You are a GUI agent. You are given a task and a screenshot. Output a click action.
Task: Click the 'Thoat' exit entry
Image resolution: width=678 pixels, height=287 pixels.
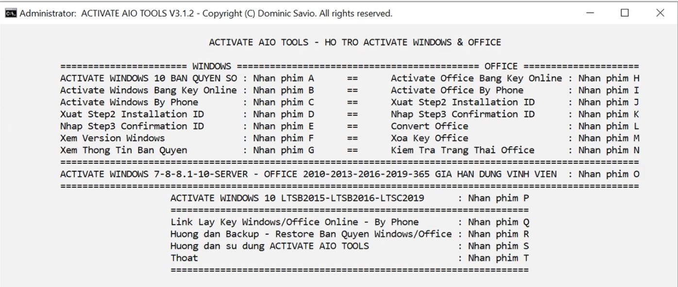coord(185,258)
